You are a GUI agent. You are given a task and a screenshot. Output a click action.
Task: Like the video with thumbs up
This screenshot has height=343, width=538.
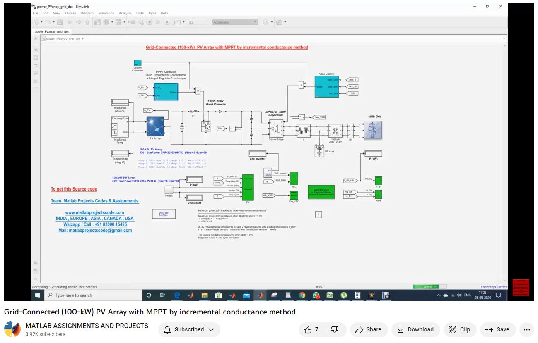click(311, 329)
